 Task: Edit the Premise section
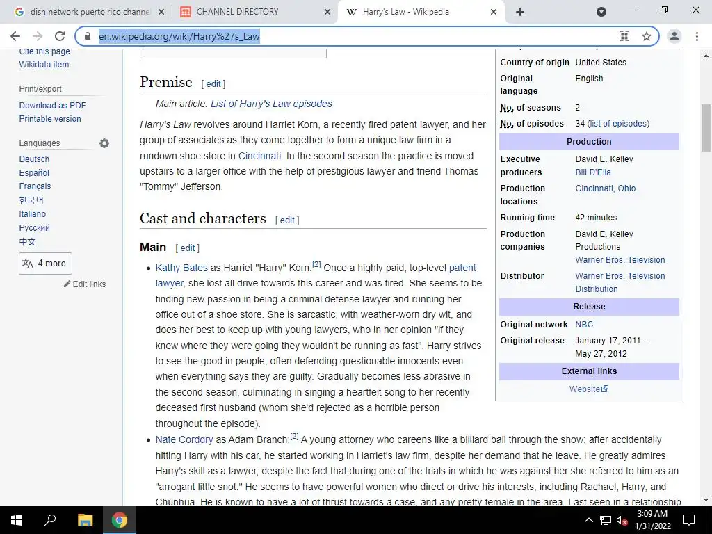(213, 83)
